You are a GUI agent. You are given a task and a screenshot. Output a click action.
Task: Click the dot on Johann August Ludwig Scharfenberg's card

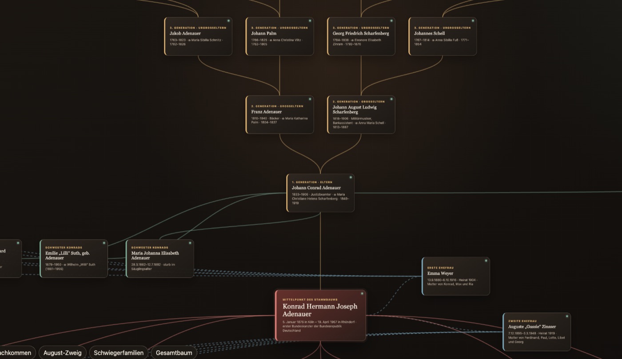tap(391, 99)
